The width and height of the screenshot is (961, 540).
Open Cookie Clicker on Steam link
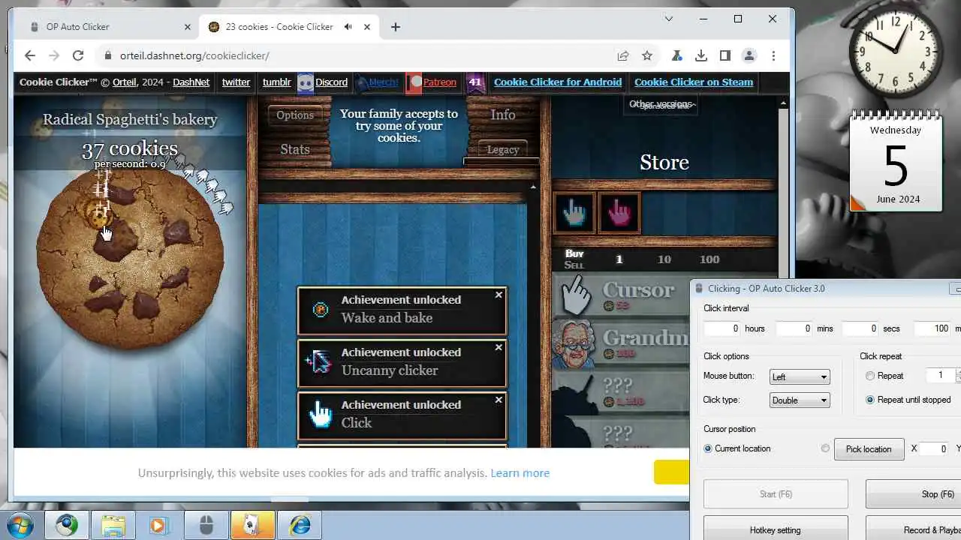click(x=694, y=82)
